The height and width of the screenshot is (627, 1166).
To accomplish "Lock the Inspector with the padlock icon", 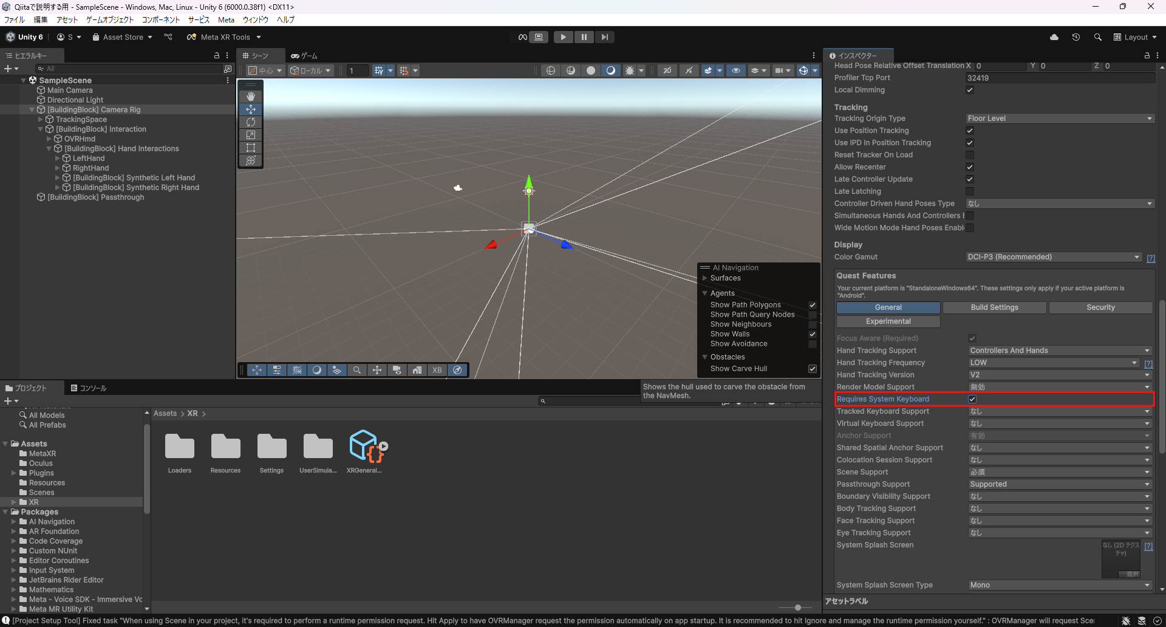I will point(1147,55).
